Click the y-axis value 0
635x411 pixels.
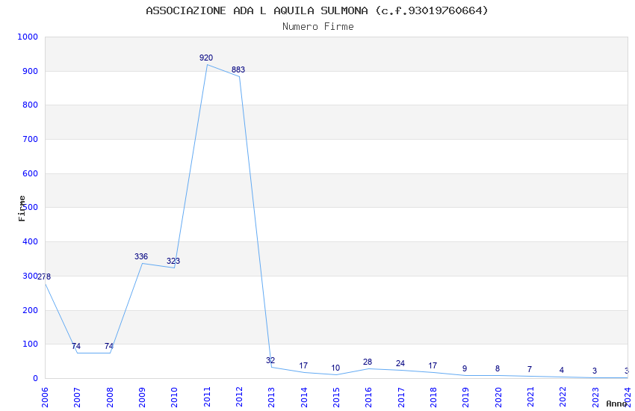pyautogui.click(x=35, y=378)
